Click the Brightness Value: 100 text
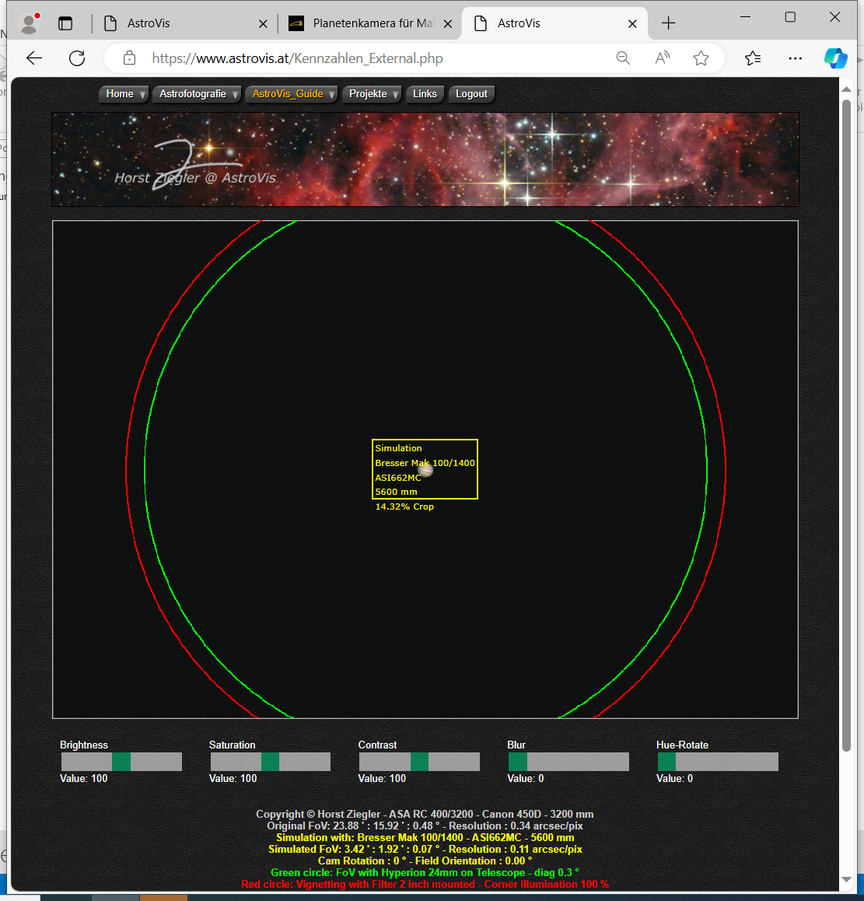This screenshot has width=864, height=901. click(x=84, y=778)
